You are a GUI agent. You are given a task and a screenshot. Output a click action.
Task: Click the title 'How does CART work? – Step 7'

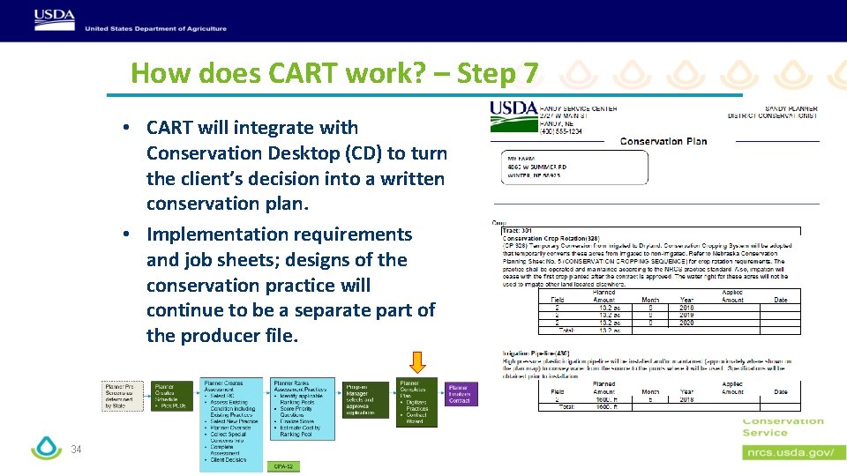(x=334, y=73)
